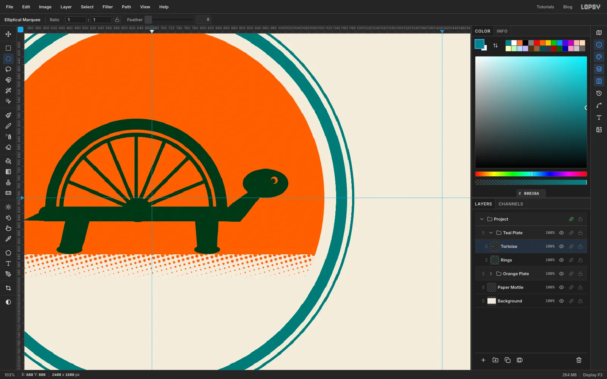Select the Lasso tool

coord(8,69)
